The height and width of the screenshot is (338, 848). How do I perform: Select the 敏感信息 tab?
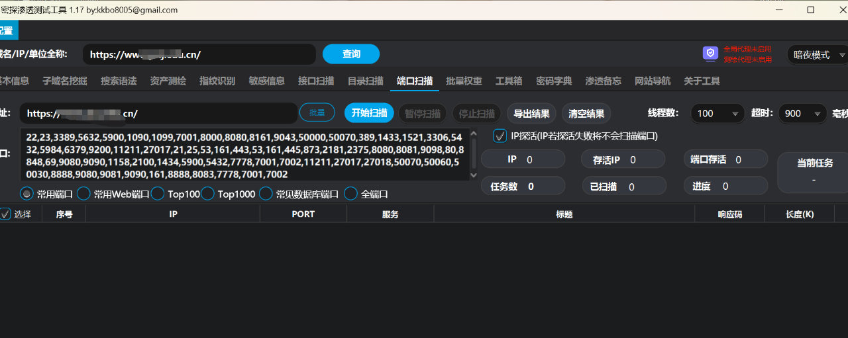(267, 81)
